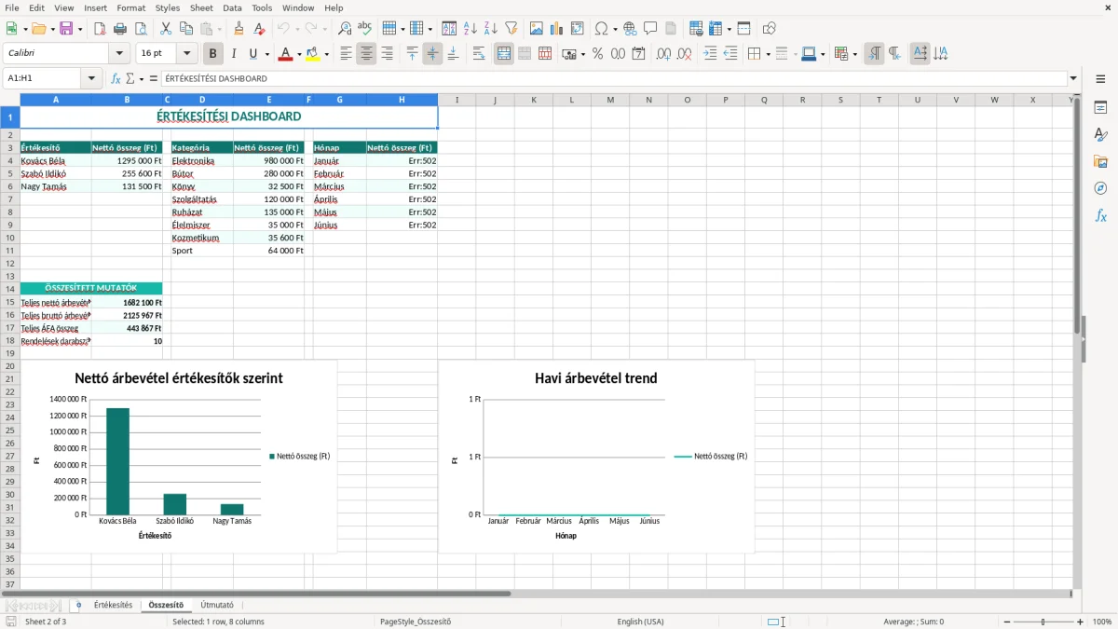Clear direct formatting icon
The image size is (1118, 629).
(x=259, y=29)
